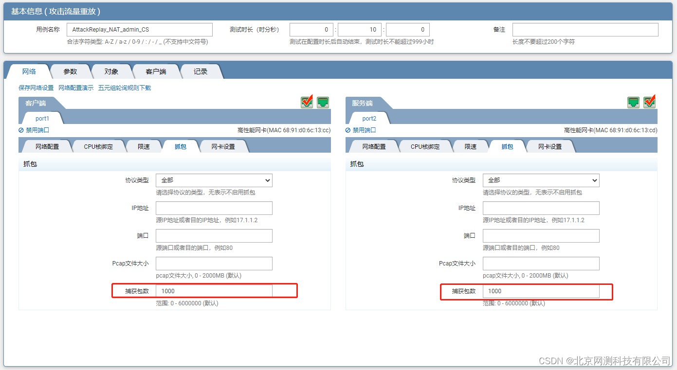Open the 记录 main tab
This screenshot has width=677, height=370.
tap(201, 71)
